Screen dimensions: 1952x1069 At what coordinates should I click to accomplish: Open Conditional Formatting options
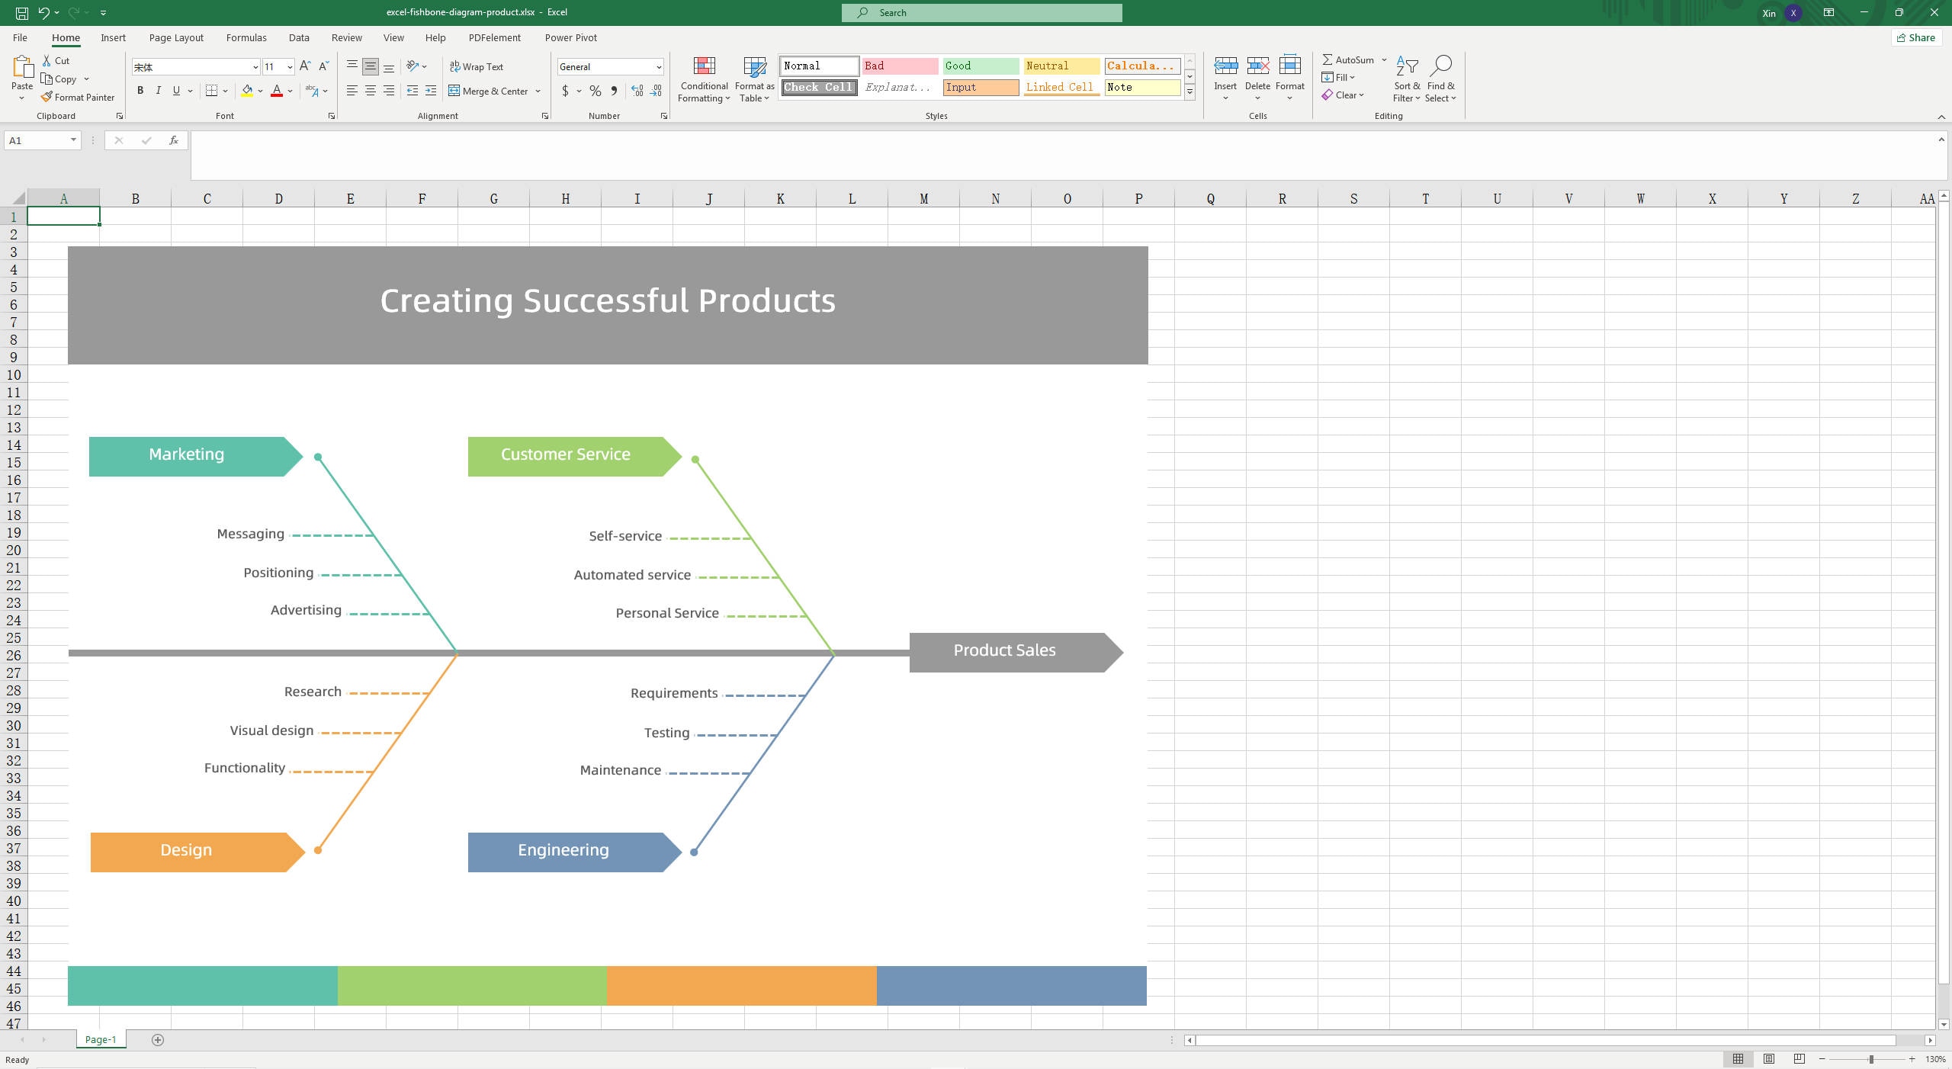703,79
